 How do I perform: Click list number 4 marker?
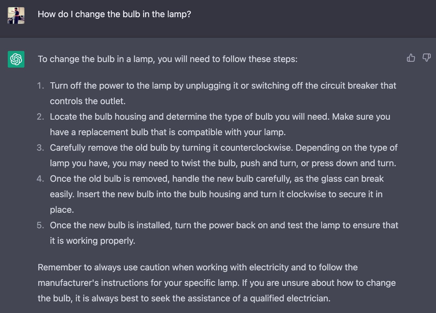[40, 179]
